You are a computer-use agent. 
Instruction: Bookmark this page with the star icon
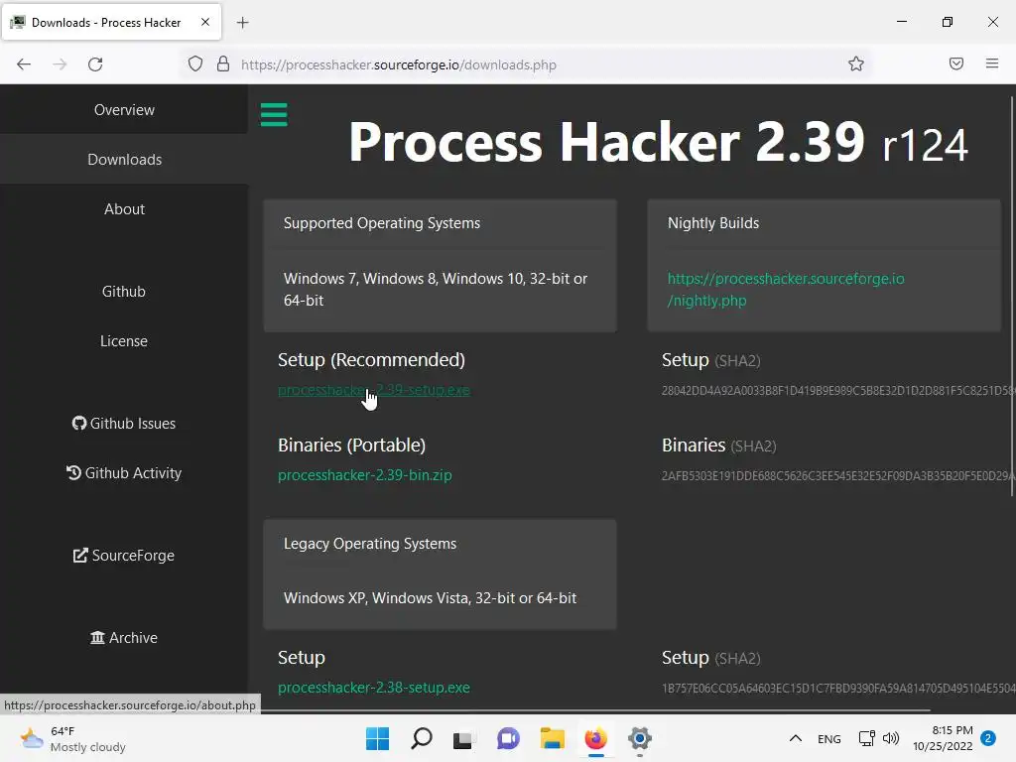pos(856,63)
